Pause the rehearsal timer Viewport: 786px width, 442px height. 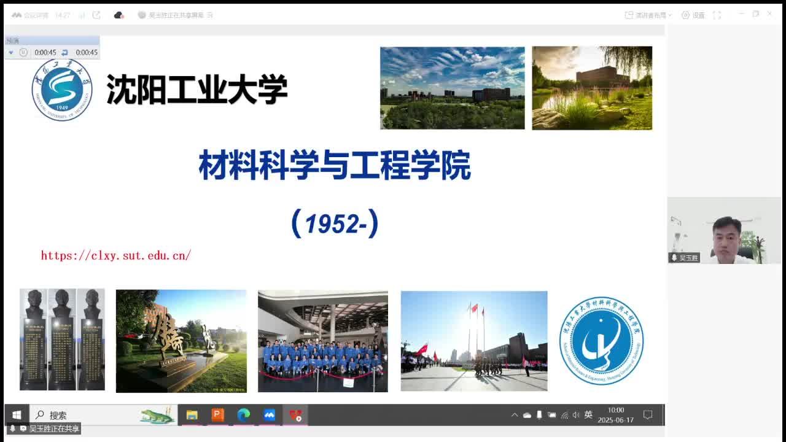click(23, 53)
